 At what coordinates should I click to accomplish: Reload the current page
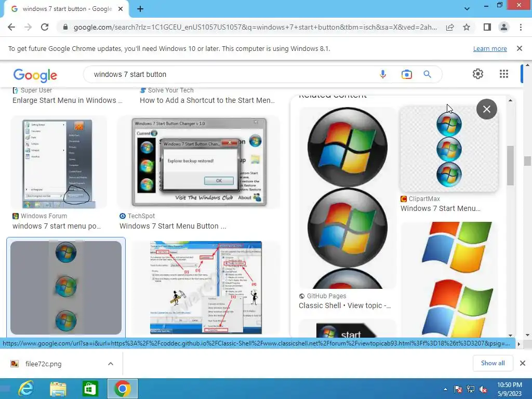(45, 27)
